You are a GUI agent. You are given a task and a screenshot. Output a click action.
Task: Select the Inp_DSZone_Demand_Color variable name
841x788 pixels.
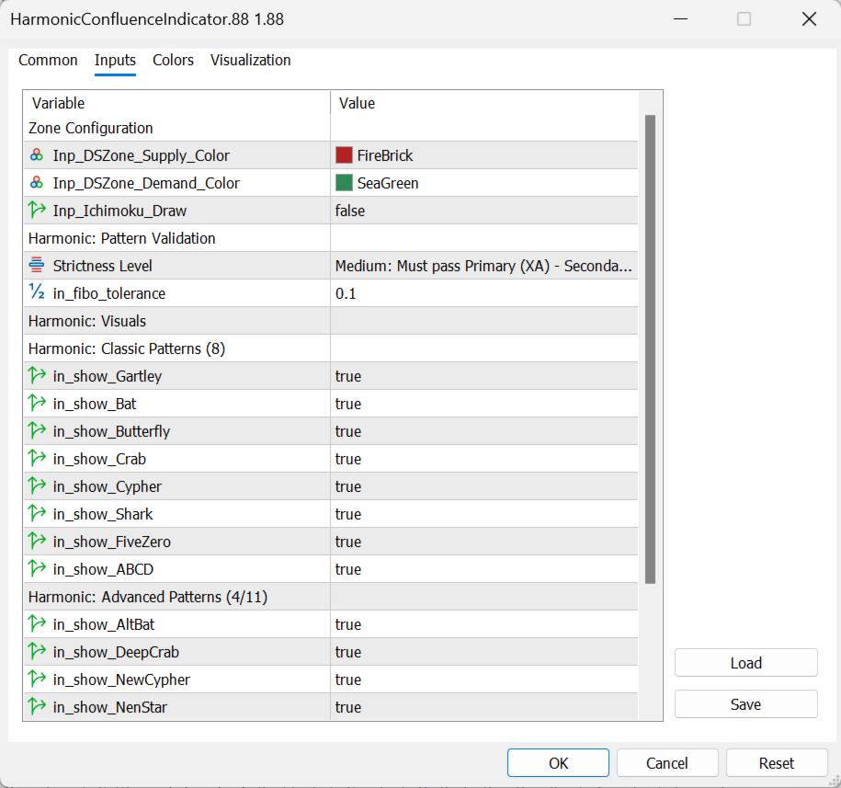146,183
